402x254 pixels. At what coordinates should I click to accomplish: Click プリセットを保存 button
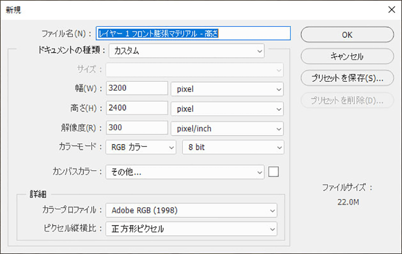pyautogui.click(x=347, y=78)
